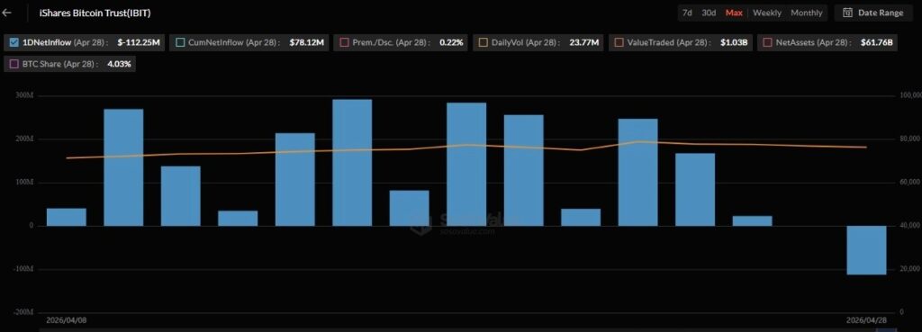922x332 pixels.
Task: Switch to Monthly view
Action: pos(807,13)
